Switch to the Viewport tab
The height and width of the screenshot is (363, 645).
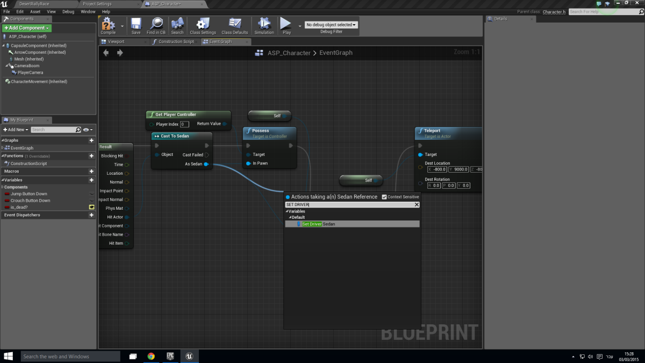click(x=116, y=41)
